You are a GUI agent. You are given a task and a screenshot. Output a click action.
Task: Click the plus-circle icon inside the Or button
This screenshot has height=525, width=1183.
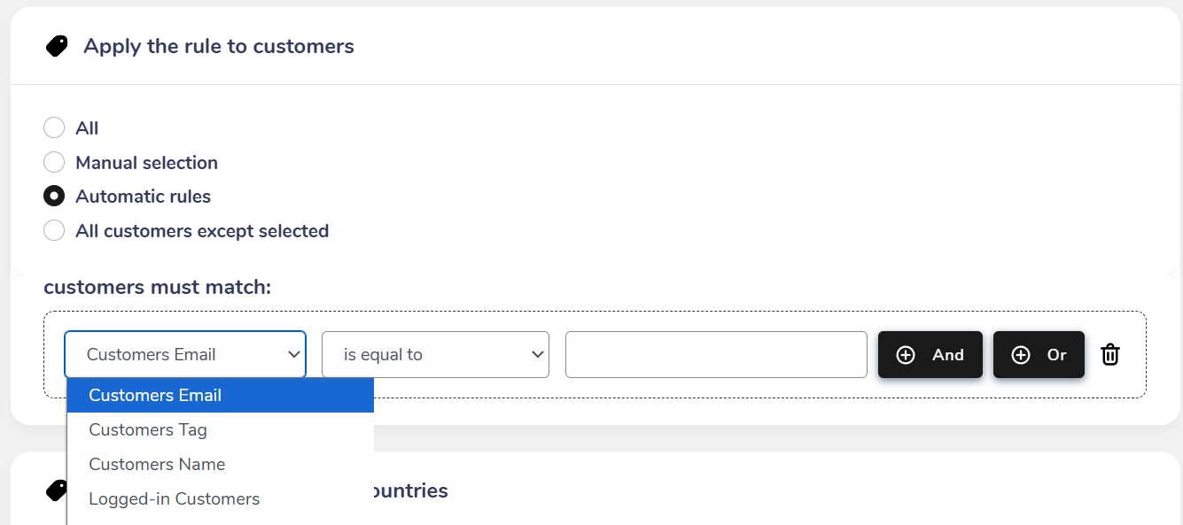(1021, 355)
